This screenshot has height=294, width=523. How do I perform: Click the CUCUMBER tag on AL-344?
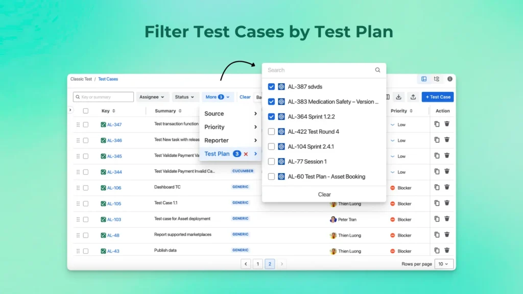click(x=243, y=171)
